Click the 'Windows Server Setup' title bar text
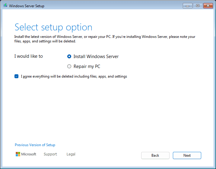 27,6
